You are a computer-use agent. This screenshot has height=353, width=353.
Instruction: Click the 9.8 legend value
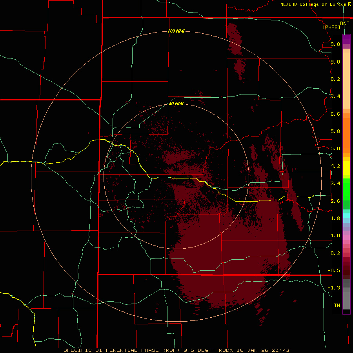pyautogui.click(x=335, y=44)
